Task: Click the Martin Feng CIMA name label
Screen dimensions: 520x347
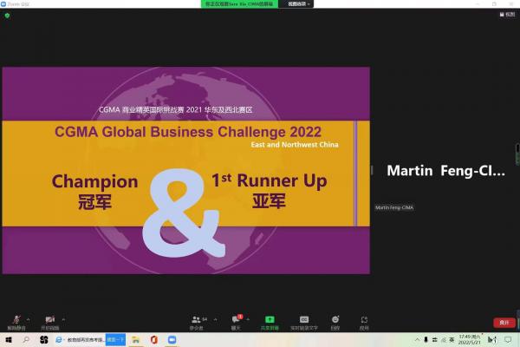Action: click(394, 207)
